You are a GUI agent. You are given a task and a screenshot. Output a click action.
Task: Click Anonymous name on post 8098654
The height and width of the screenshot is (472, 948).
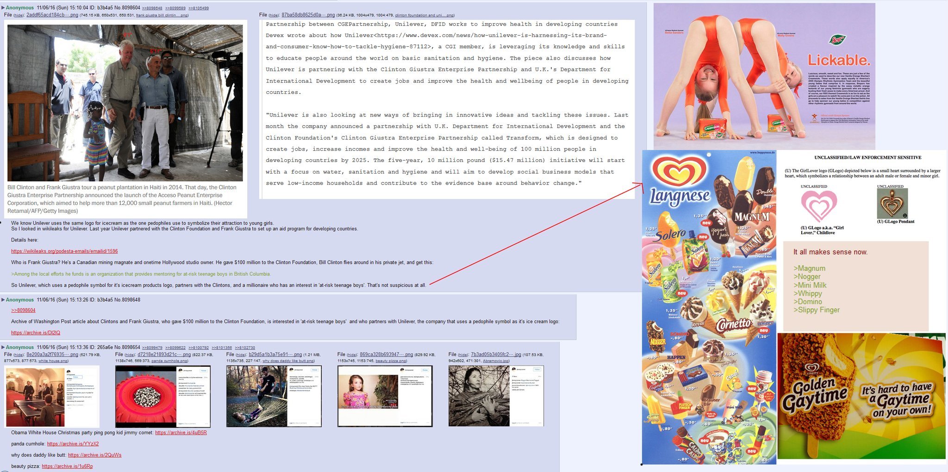click(20, 347)
